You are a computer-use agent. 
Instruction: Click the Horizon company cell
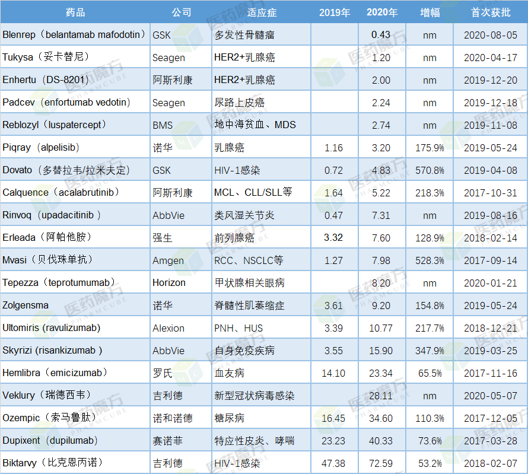click(x=181, y=282)
